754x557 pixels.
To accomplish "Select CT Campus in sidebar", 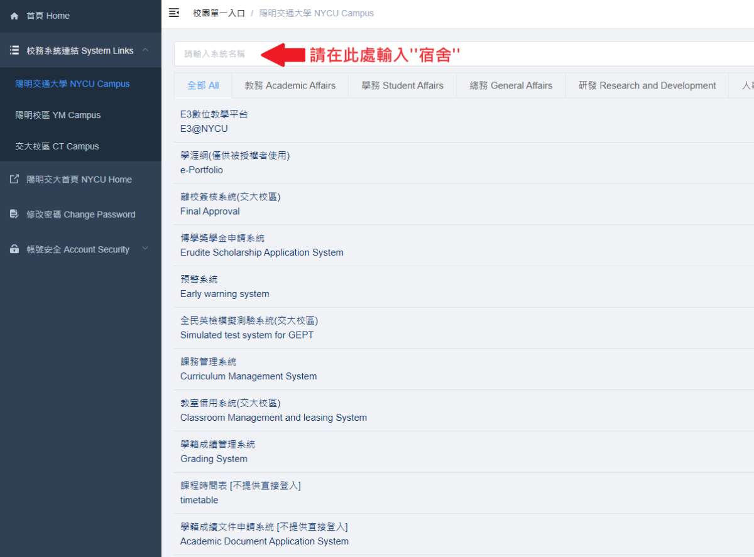I will (57, 146).
